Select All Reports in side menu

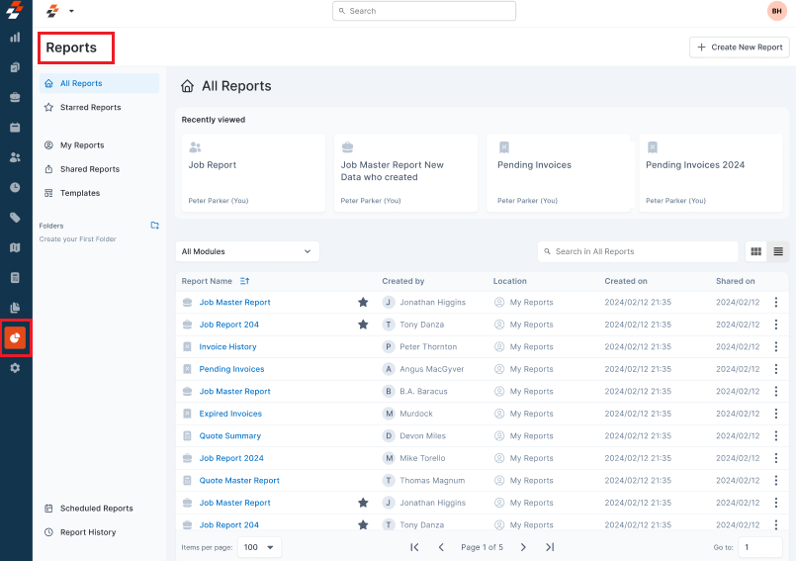point(99,83)
